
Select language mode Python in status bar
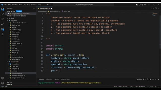(143, 87)
